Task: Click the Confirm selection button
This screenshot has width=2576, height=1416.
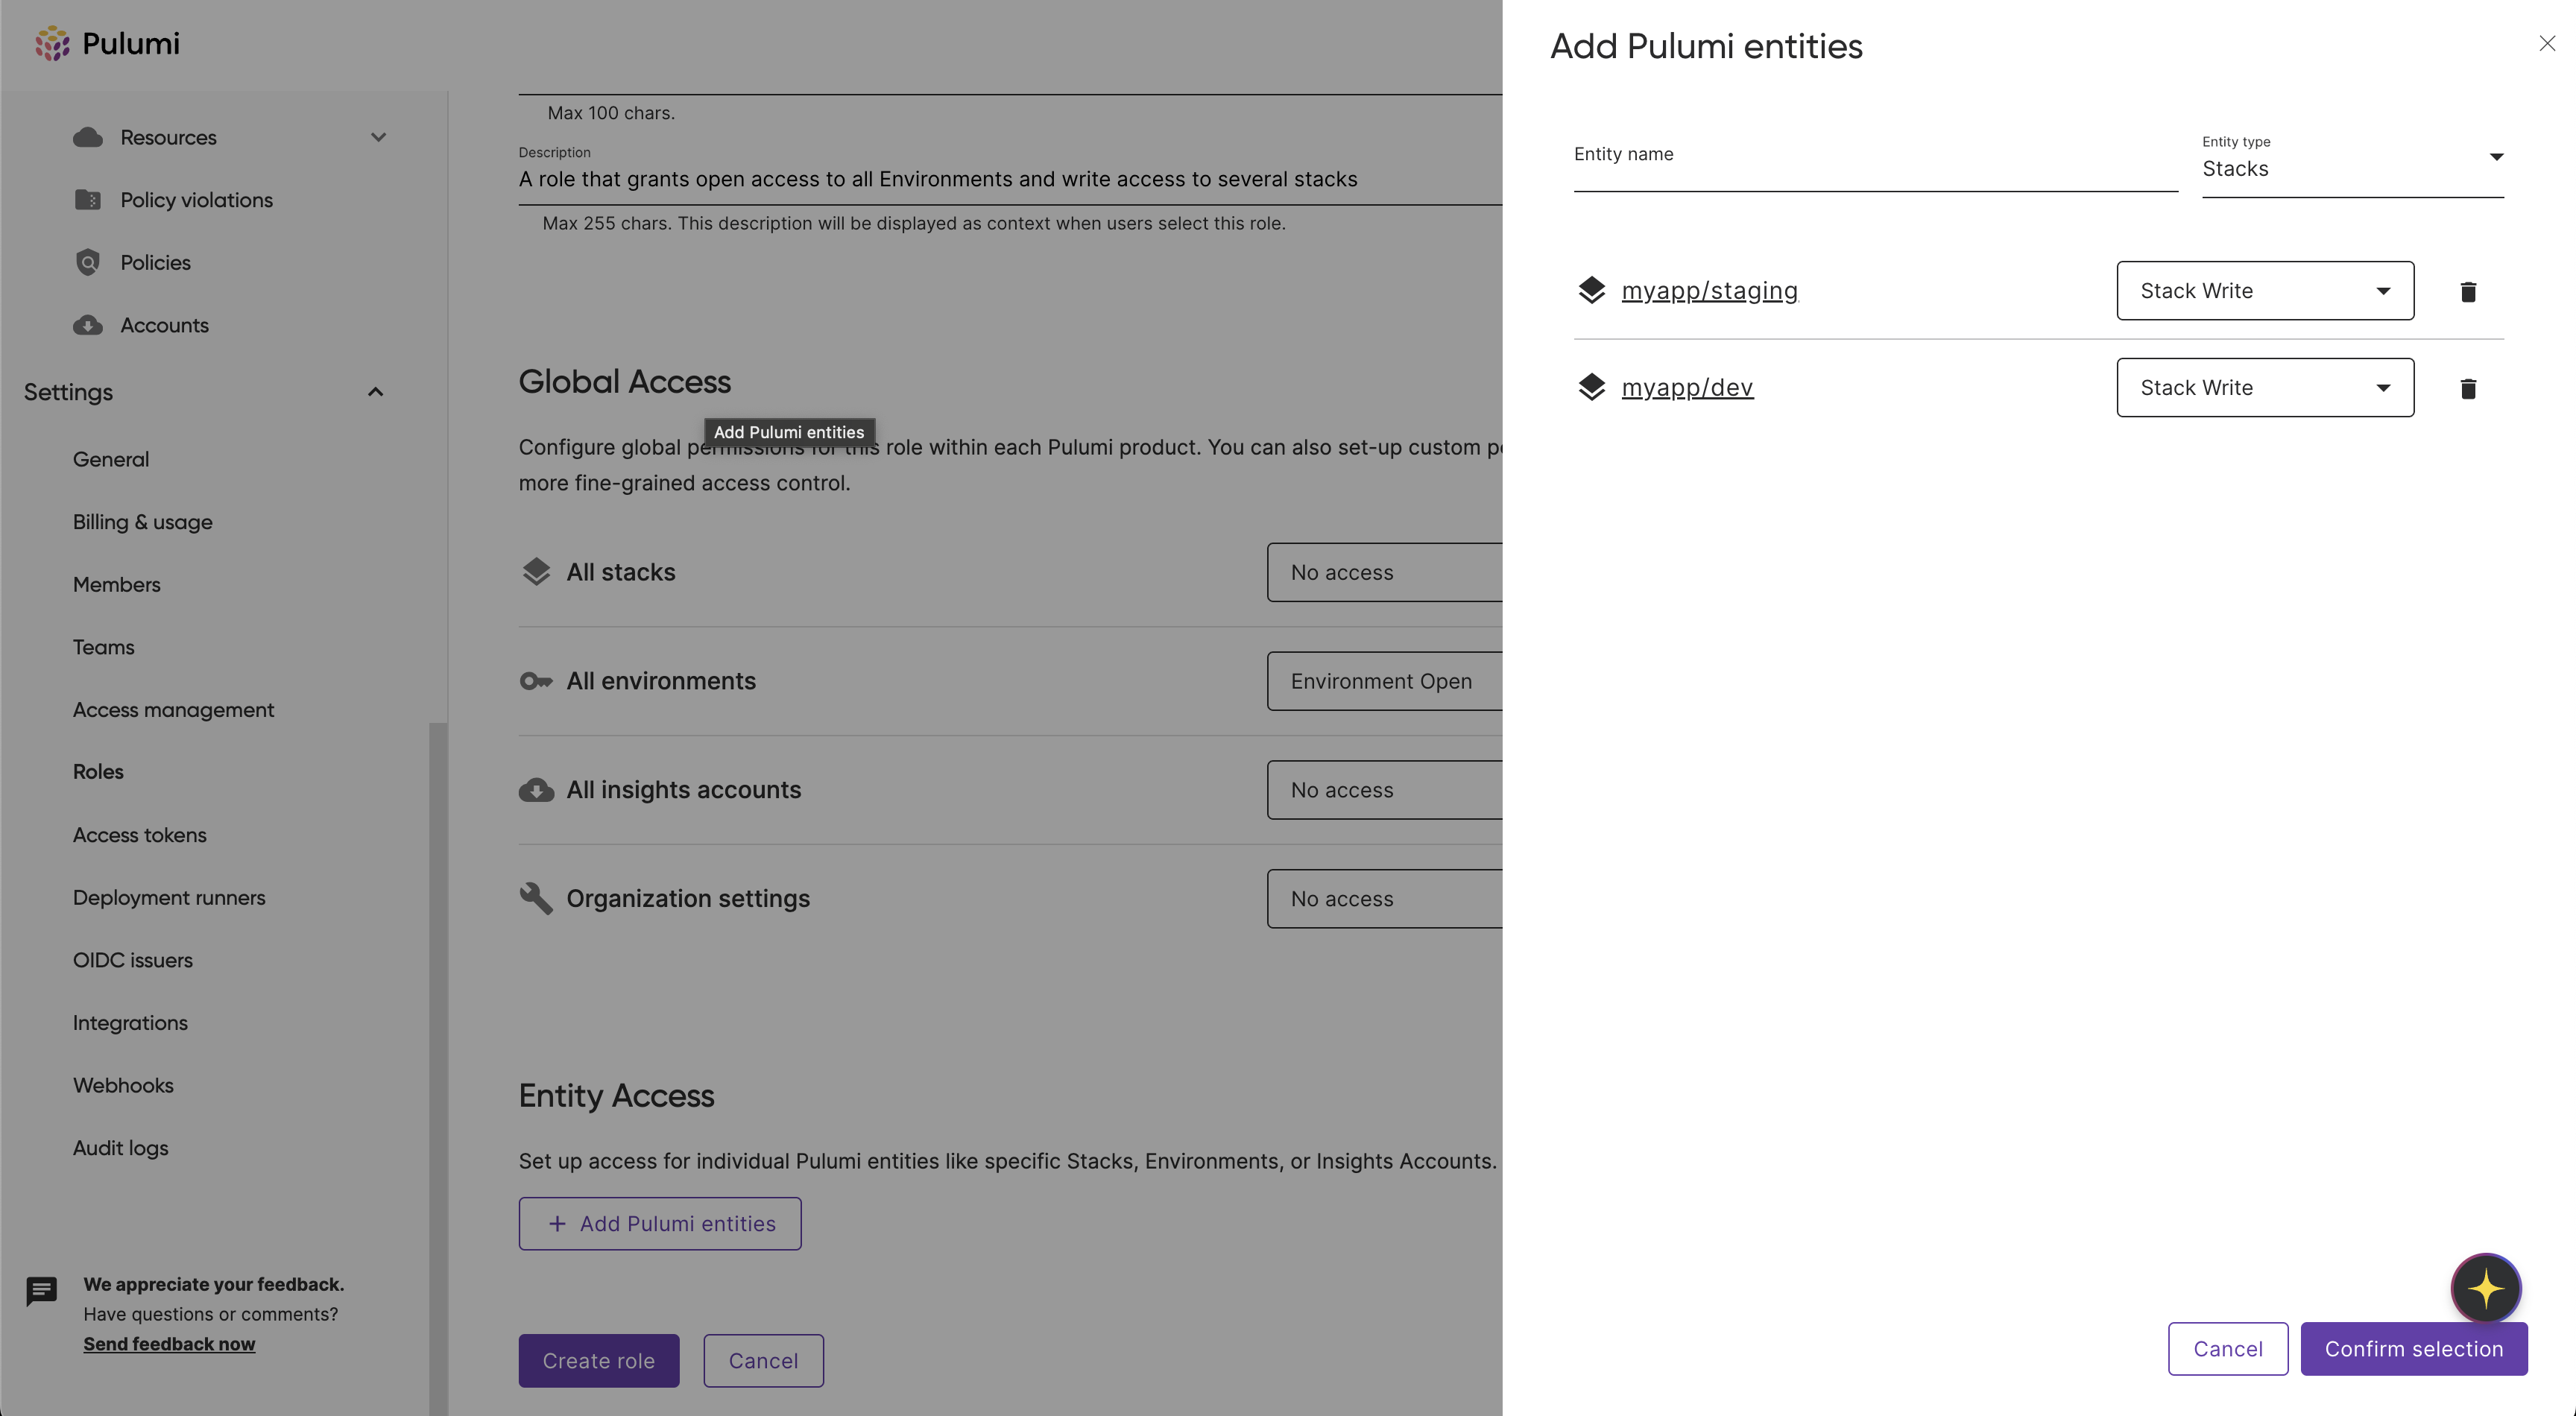Action: pos(2413,1349)
